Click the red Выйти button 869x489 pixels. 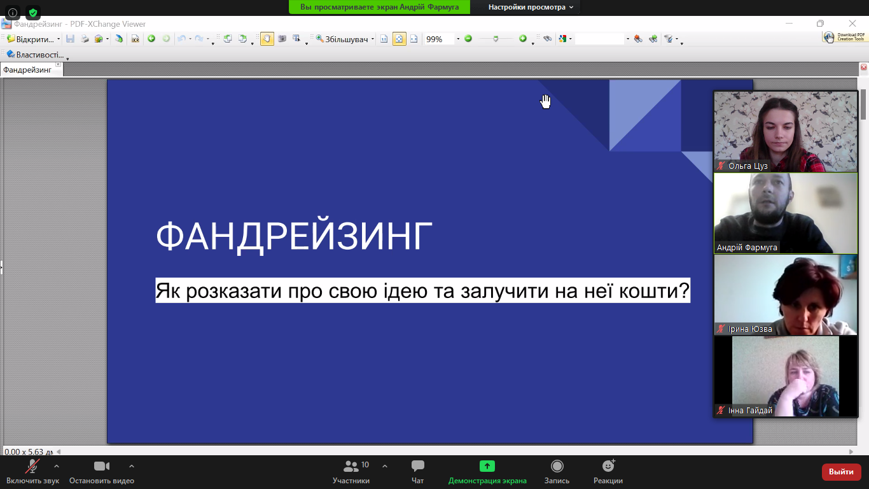(x=841, y=472)
